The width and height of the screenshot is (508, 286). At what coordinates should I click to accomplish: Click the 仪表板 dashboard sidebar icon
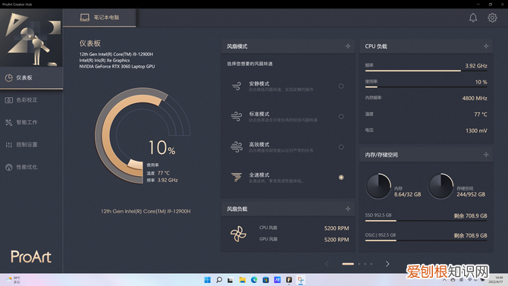coord(9,78)
